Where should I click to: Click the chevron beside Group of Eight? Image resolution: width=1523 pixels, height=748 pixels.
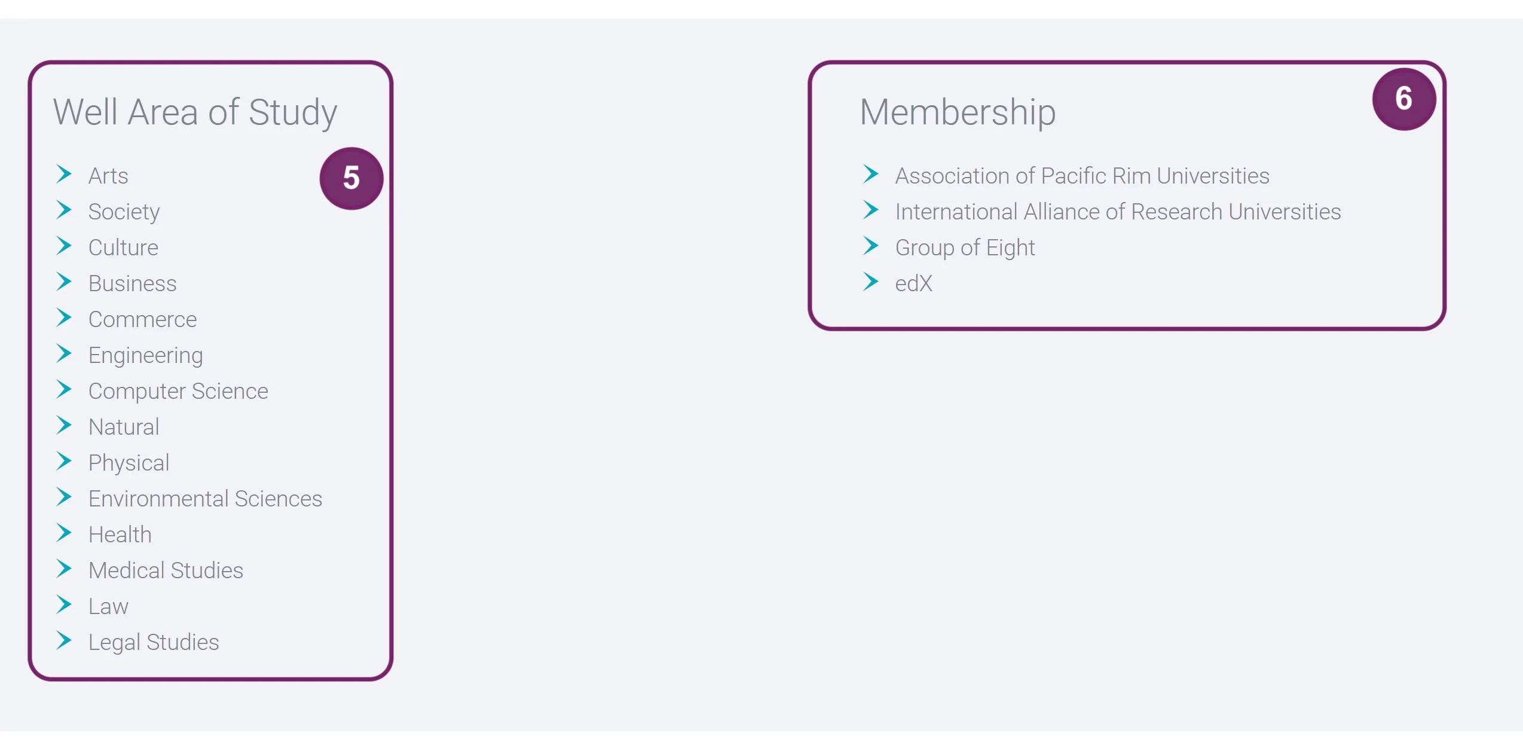pos(871,246)
